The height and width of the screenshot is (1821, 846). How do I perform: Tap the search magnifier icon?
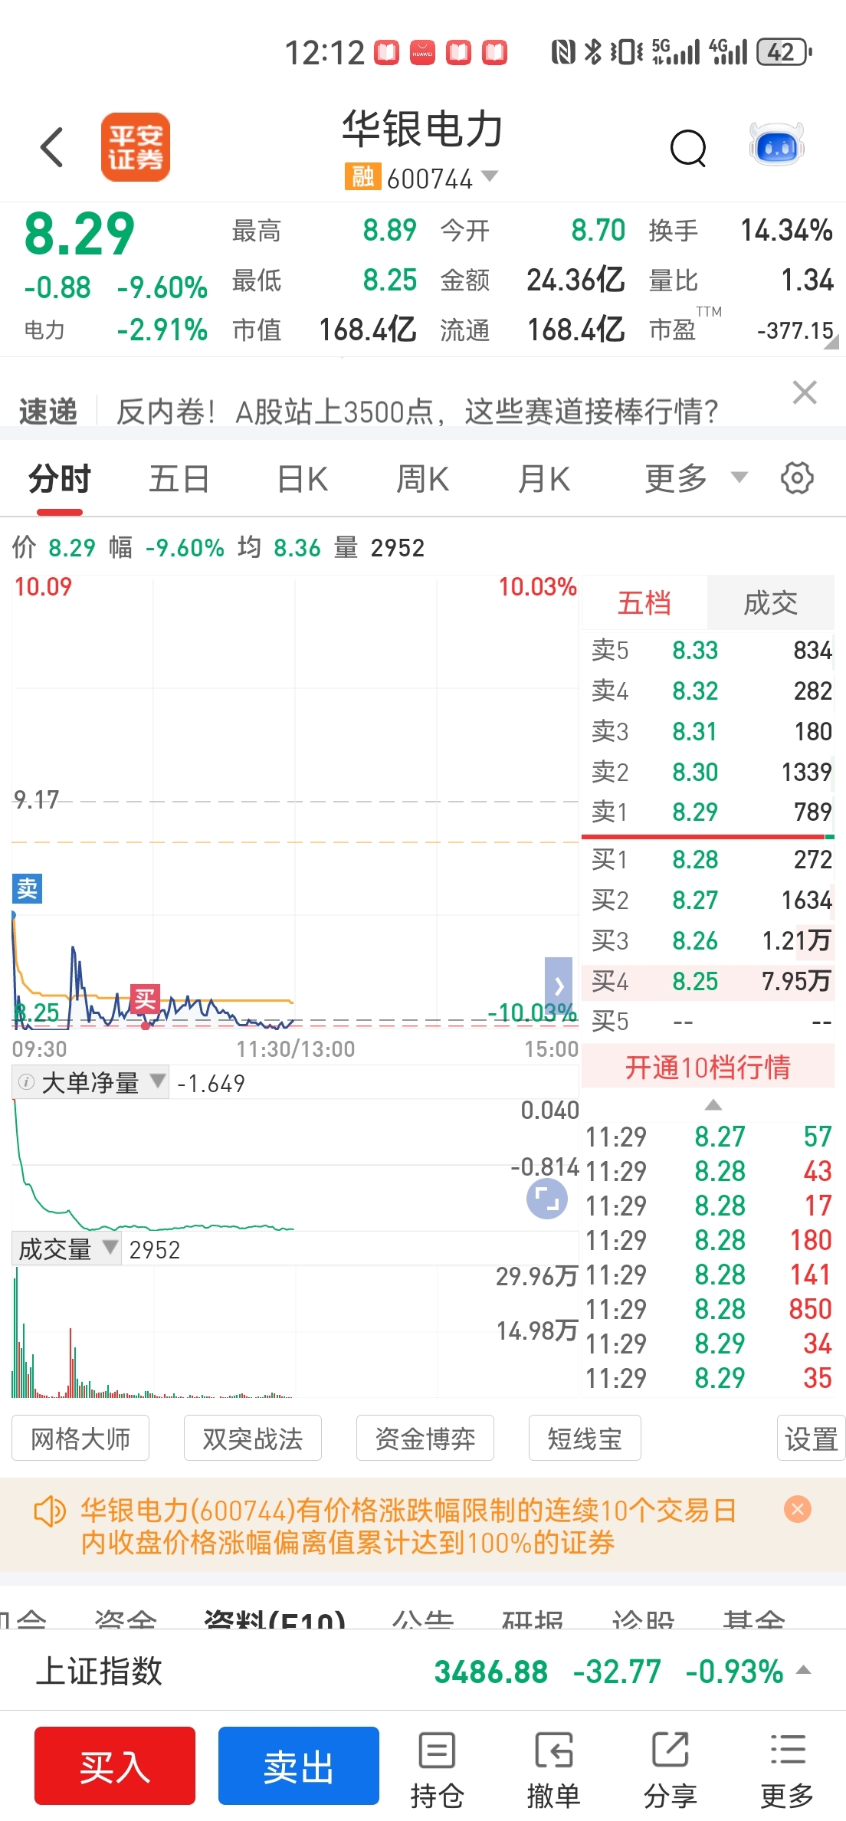[688, 147]
